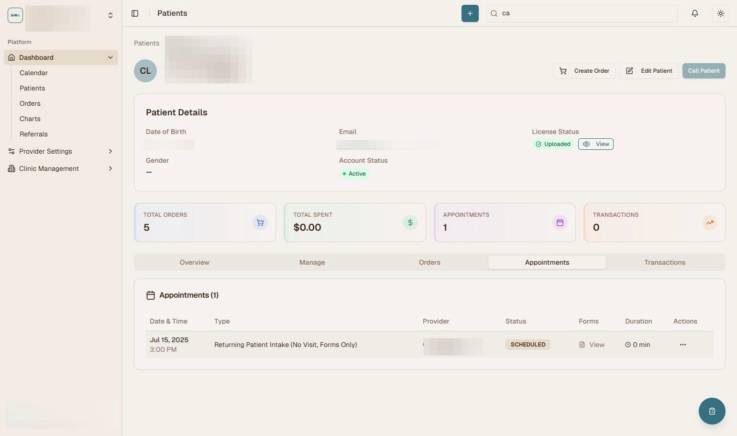Click the plus add button
The width and height of the screenshot is (737, 436).
(470, 13)
